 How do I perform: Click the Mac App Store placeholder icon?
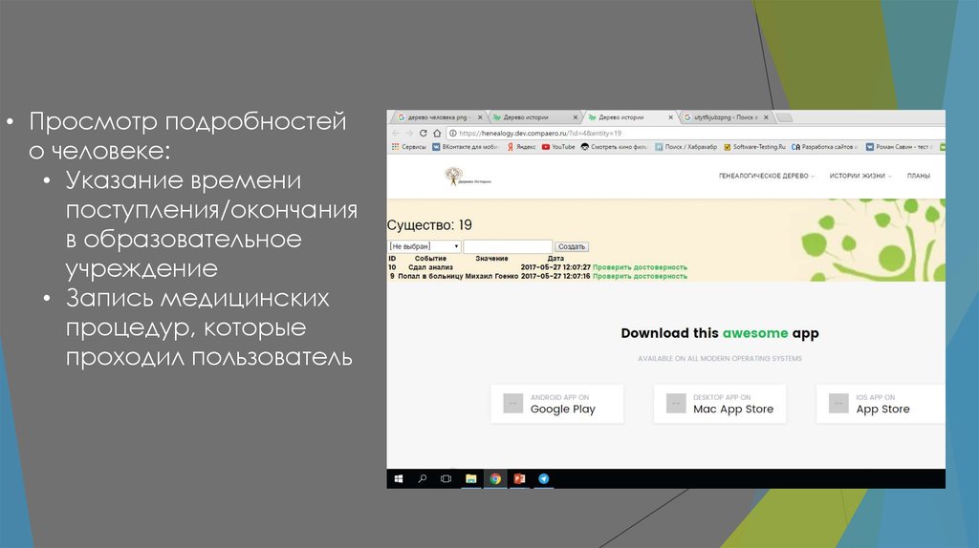pos(676,404)
